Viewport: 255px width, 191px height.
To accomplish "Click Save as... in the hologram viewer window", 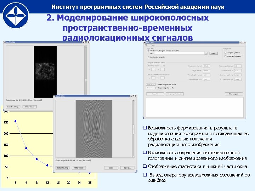I will pos(127,168).
